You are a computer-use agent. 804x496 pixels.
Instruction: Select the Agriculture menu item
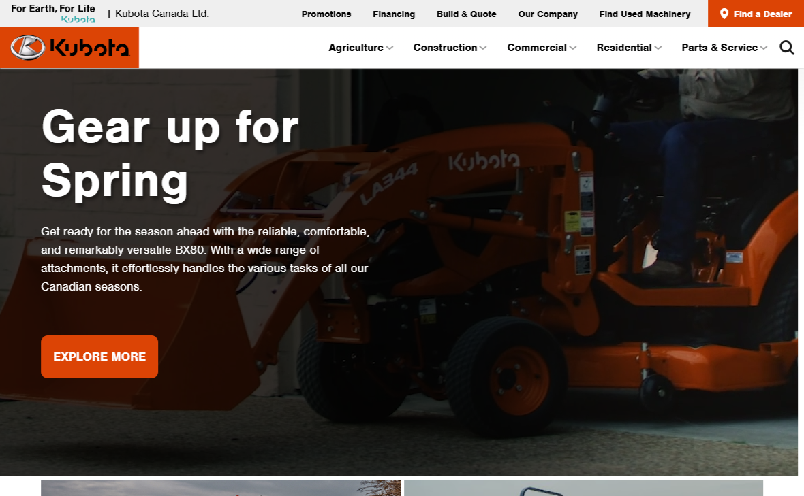356,48
